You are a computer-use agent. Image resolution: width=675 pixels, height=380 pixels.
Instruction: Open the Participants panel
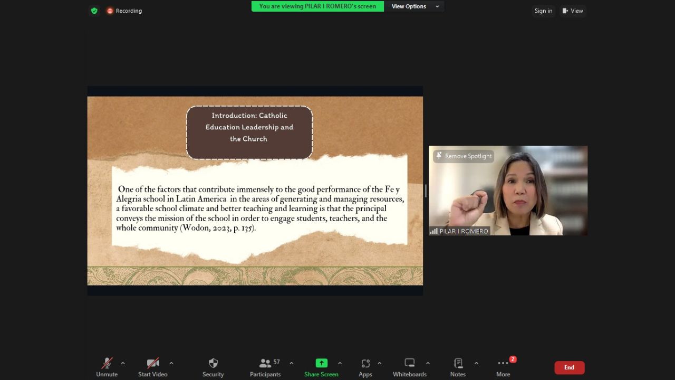(x=265, y=367)
